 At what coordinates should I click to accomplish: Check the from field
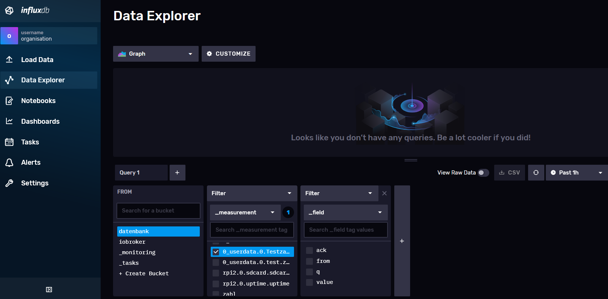click(x=309, y=261)
